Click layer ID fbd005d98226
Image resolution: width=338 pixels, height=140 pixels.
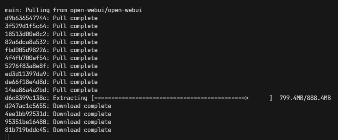click(26, 50)
